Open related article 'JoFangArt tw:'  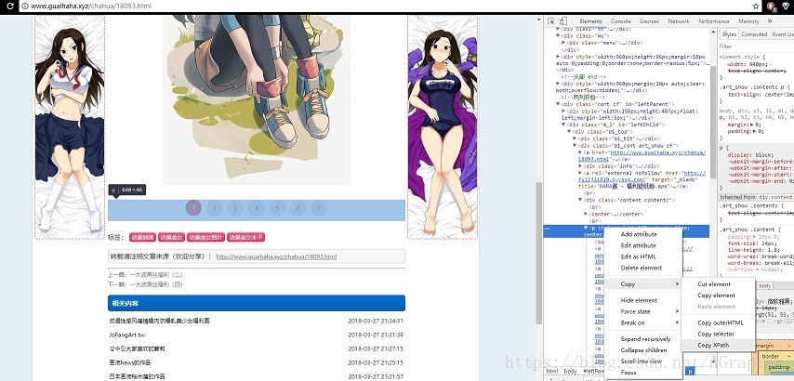(126, 335)
